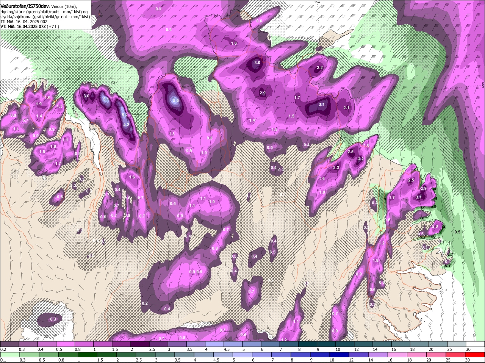Viewport: 485px width, 363px height.
Task: Click the lower legend swatch labeled 4.5
Action: tap(224, 355)
